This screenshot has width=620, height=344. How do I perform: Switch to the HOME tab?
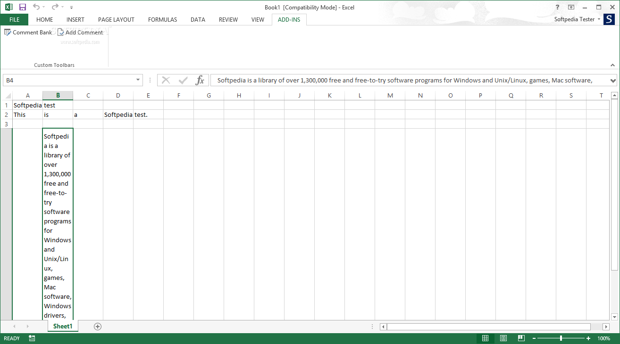point(44,19)
